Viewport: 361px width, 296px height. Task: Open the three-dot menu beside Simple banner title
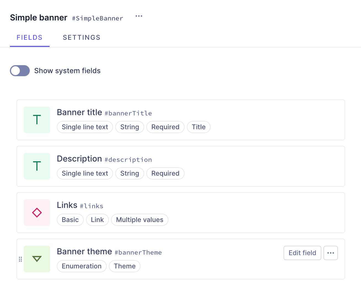[139, 16]
